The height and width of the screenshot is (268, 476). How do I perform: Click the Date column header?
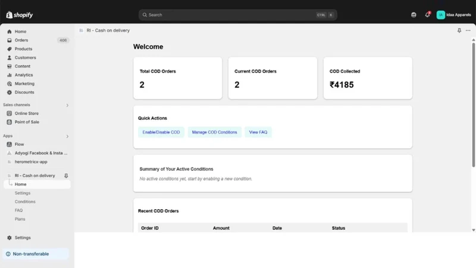(277, 228)
